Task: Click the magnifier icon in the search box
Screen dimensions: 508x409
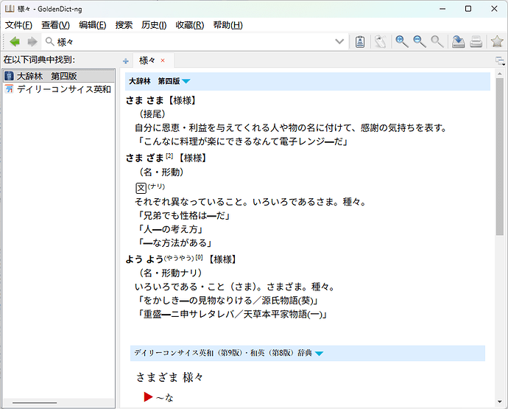Action: point(49,41)
